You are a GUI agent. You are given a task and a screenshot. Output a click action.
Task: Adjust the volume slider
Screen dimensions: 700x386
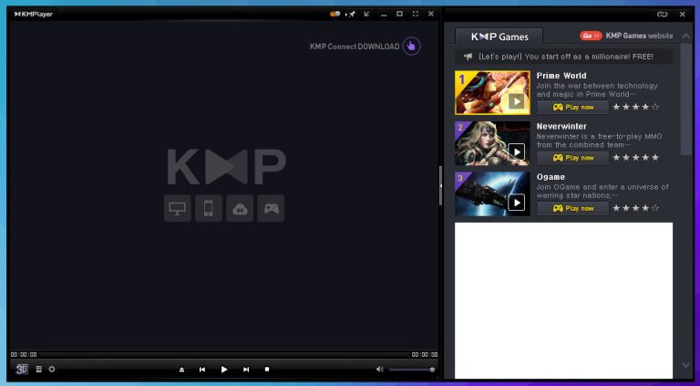(411, 370)
